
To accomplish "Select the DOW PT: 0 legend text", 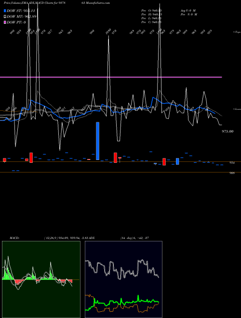I will (16, 22).
